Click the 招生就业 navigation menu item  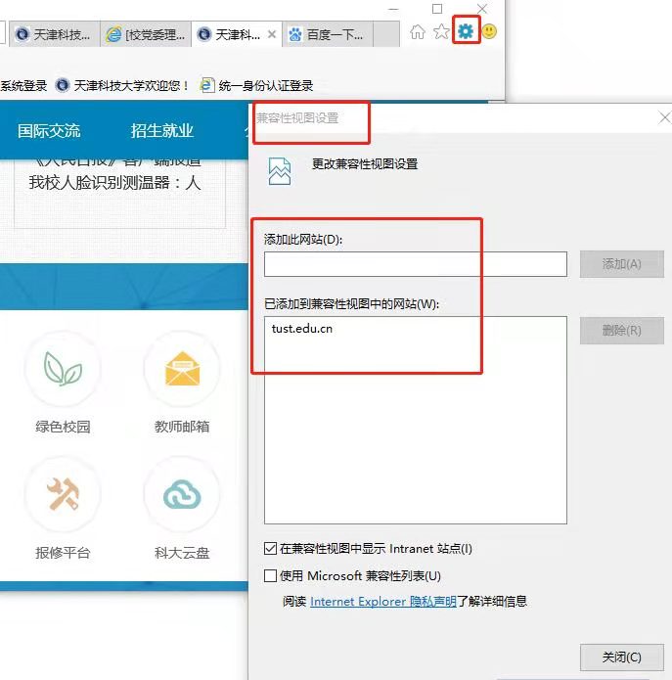tap(162, 131)
